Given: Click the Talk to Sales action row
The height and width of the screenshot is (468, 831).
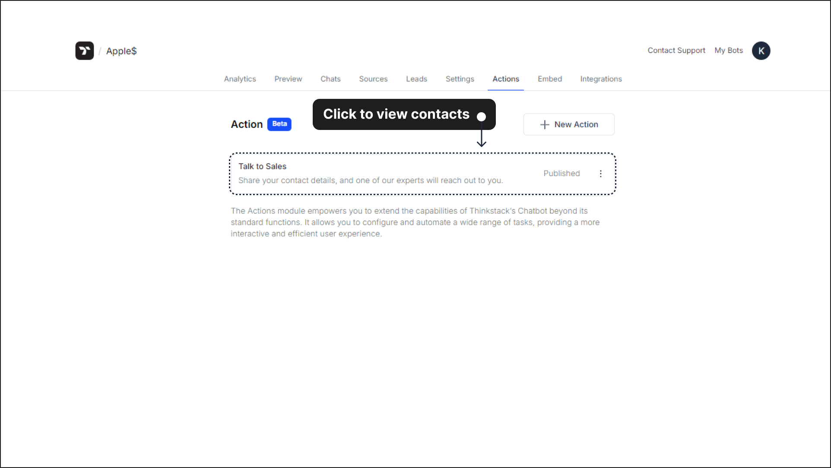Looking at the screenshot, I should 422,174.
